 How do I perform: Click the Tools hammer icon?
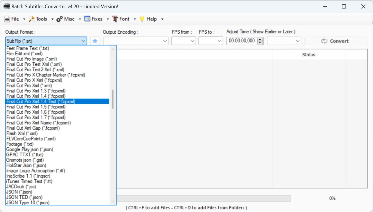32,19
